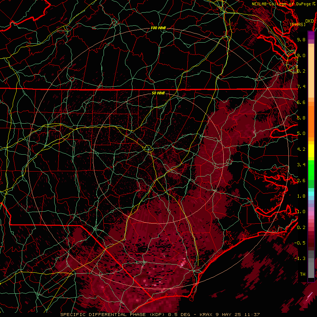Click the 5.0 legend value
Viewport: 317px width, 317px height.
click(x=301, y=133)
